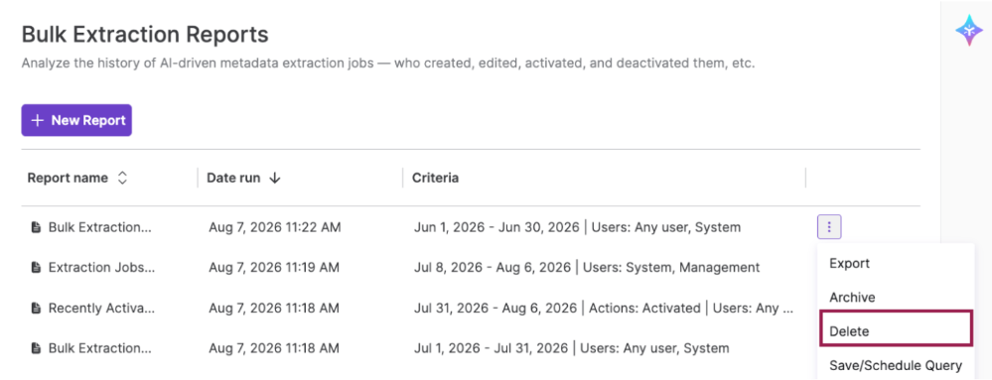The height and width of the screenshot is (380, 992).
Task: Choose Archive from the menu
Action: point(852,298)
